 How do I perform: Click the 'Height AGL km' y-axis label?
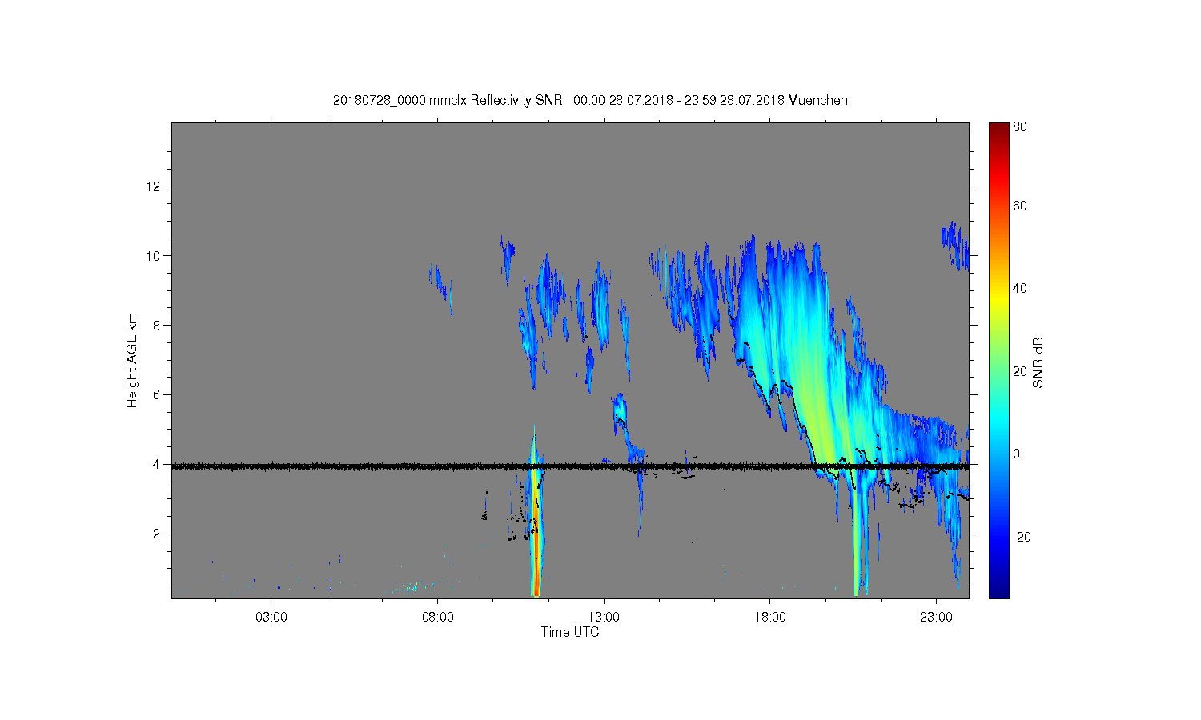[x=132, y=361]
